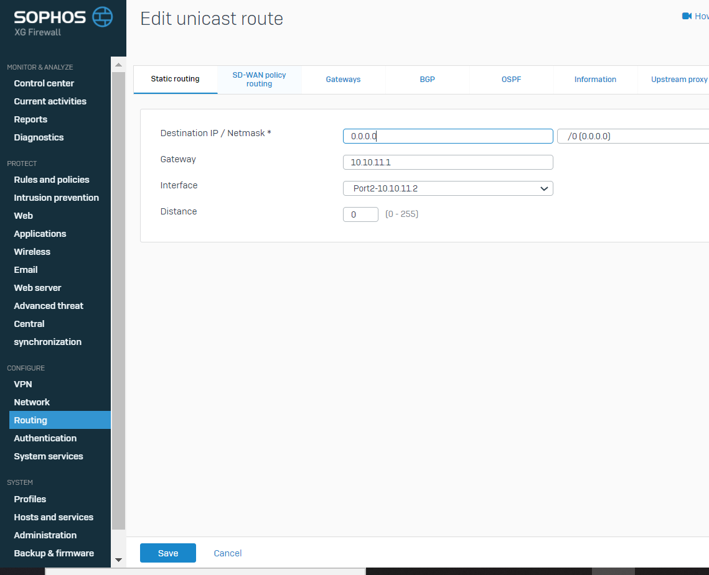Image resolution: width=709 pixels, height=575 pixels.
Task: Open Network in sidebar
Action: pos(32,402)
